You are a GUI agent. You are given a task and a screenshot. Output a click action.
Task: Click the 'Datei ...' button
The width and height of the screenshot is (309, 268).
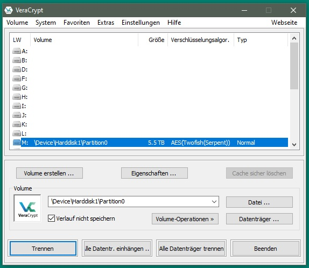pyautogui.click(x=259, y=202)
